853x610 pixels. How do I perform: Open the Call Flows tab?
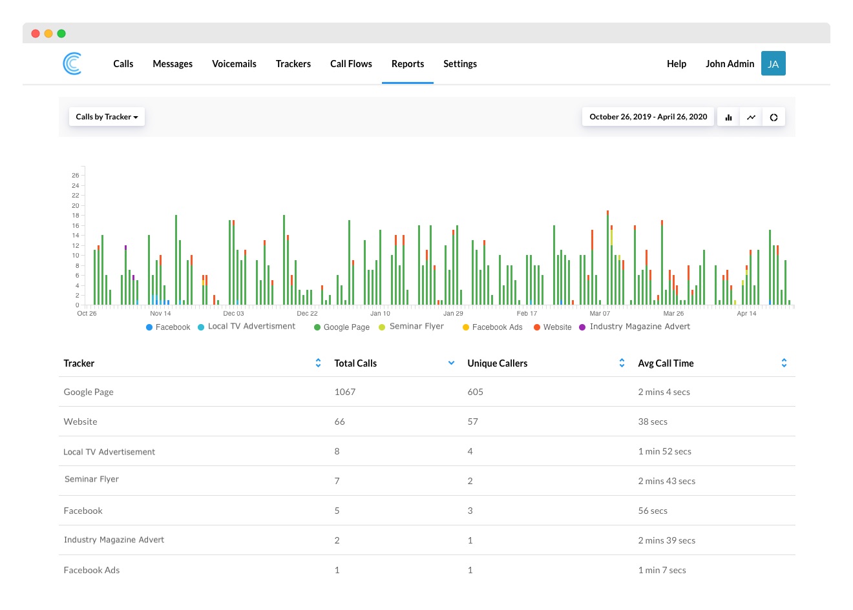tap(351, 64)
